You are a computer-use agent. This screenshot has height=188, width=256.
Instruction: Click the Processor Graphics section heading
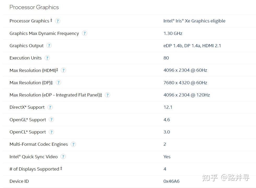[34, 7]
